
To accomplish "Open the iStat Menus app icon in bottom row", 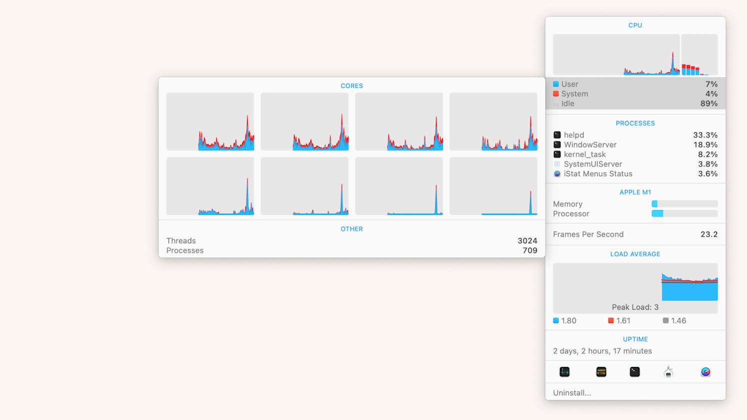I will tap(705, 371).
